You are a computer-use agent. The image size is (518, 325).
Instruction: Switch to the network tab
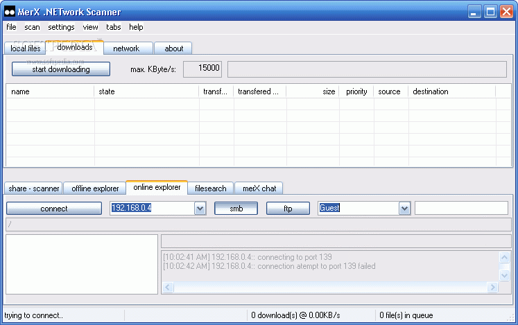coord(128,49)
